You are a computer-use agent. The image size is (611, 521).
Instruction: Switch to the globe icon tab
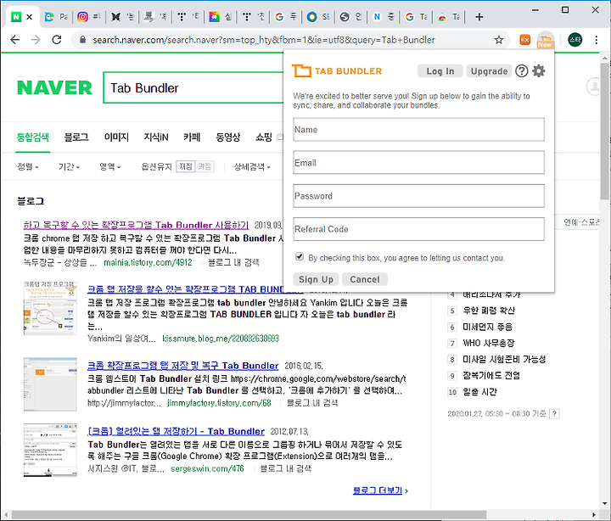coord(350,17)
